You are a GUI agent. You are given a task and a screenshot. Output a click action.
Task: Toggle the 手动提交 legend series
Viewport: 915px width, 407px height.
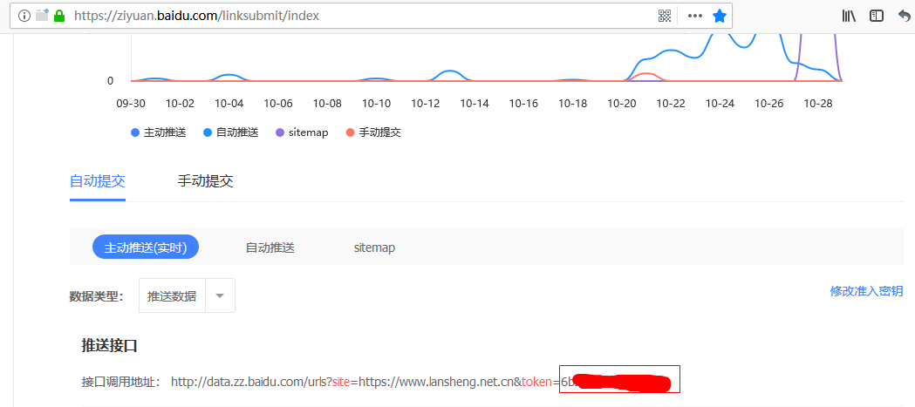point(373,132)
